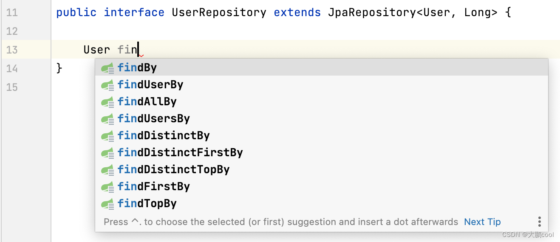Click the Spring icon beside findBy
560x242 pixels.
107,68
